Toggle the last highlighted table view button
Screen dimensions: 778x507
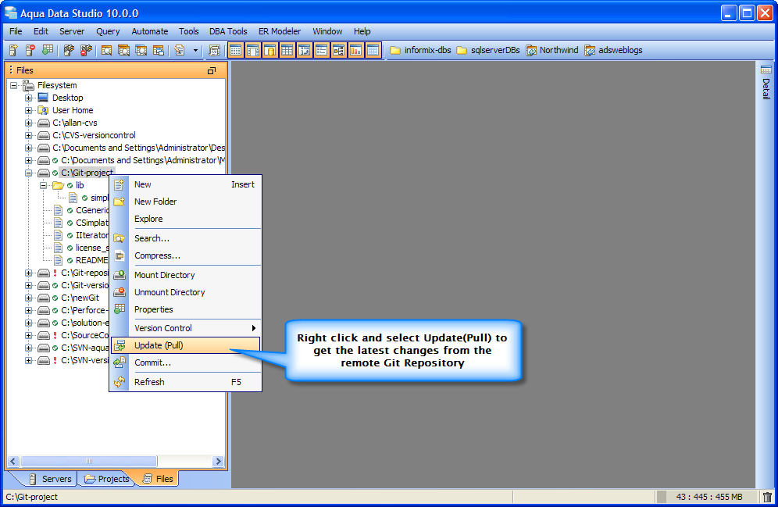tap(373, 50)
